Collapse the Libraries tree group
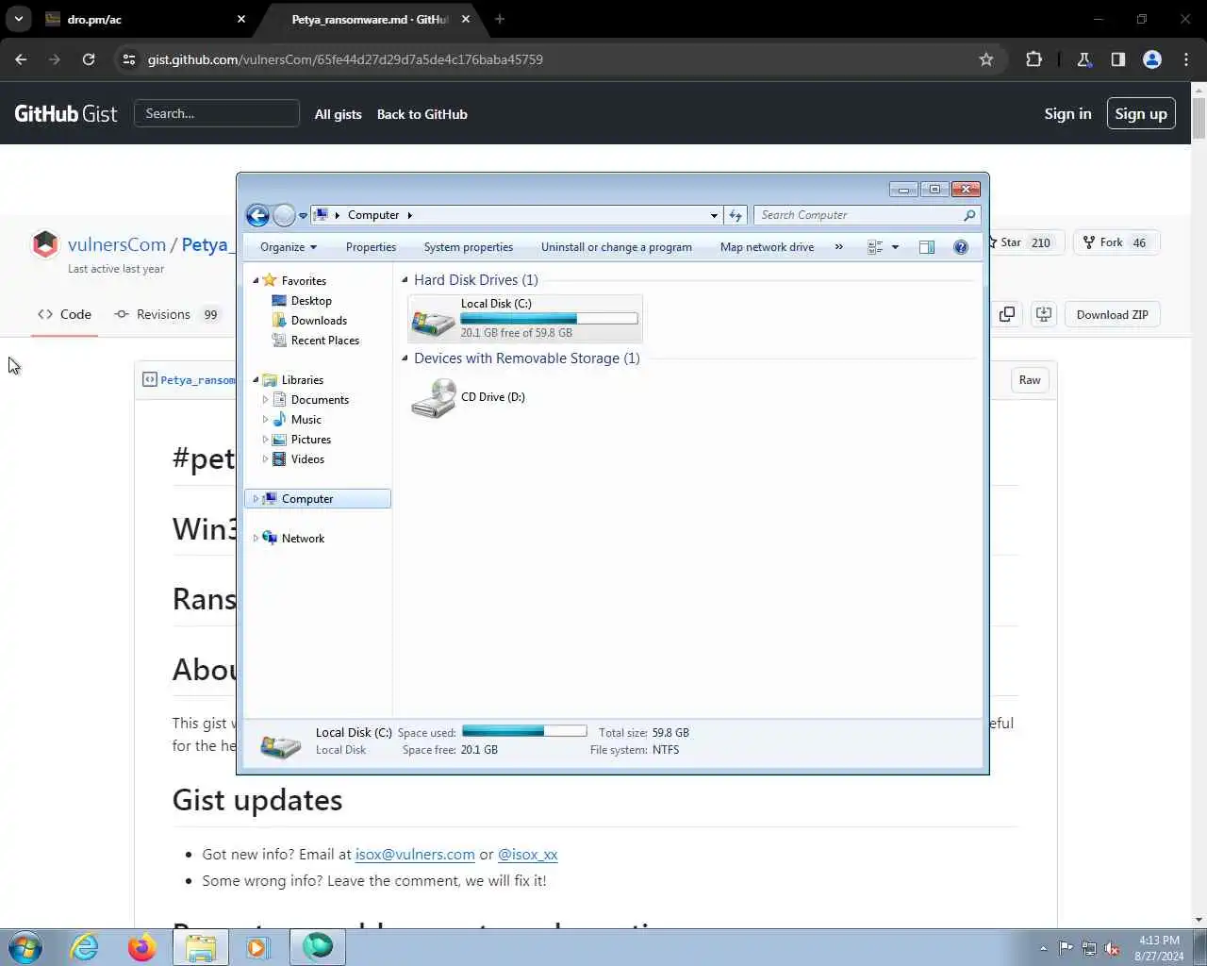Screen dimensions: 1207x966 click(256, 379)
